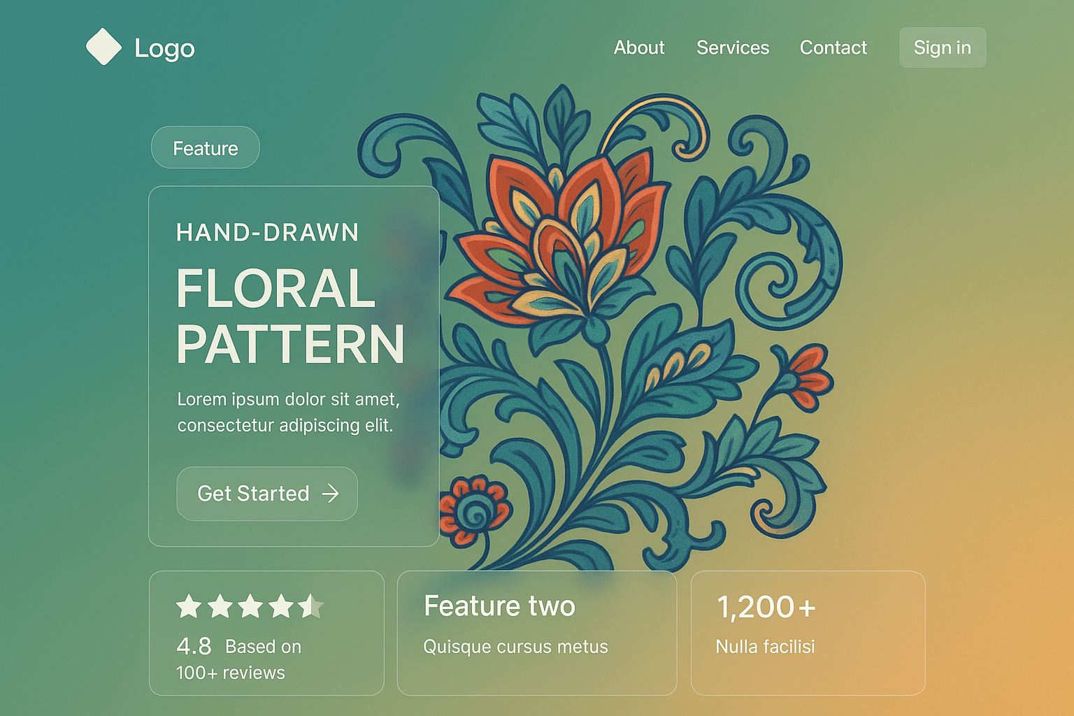
Task: Click the half-filled fifth star
Action: pos(310,606)
